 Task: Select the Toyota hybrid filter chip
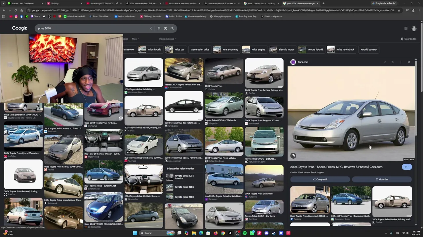click(311, 49)
